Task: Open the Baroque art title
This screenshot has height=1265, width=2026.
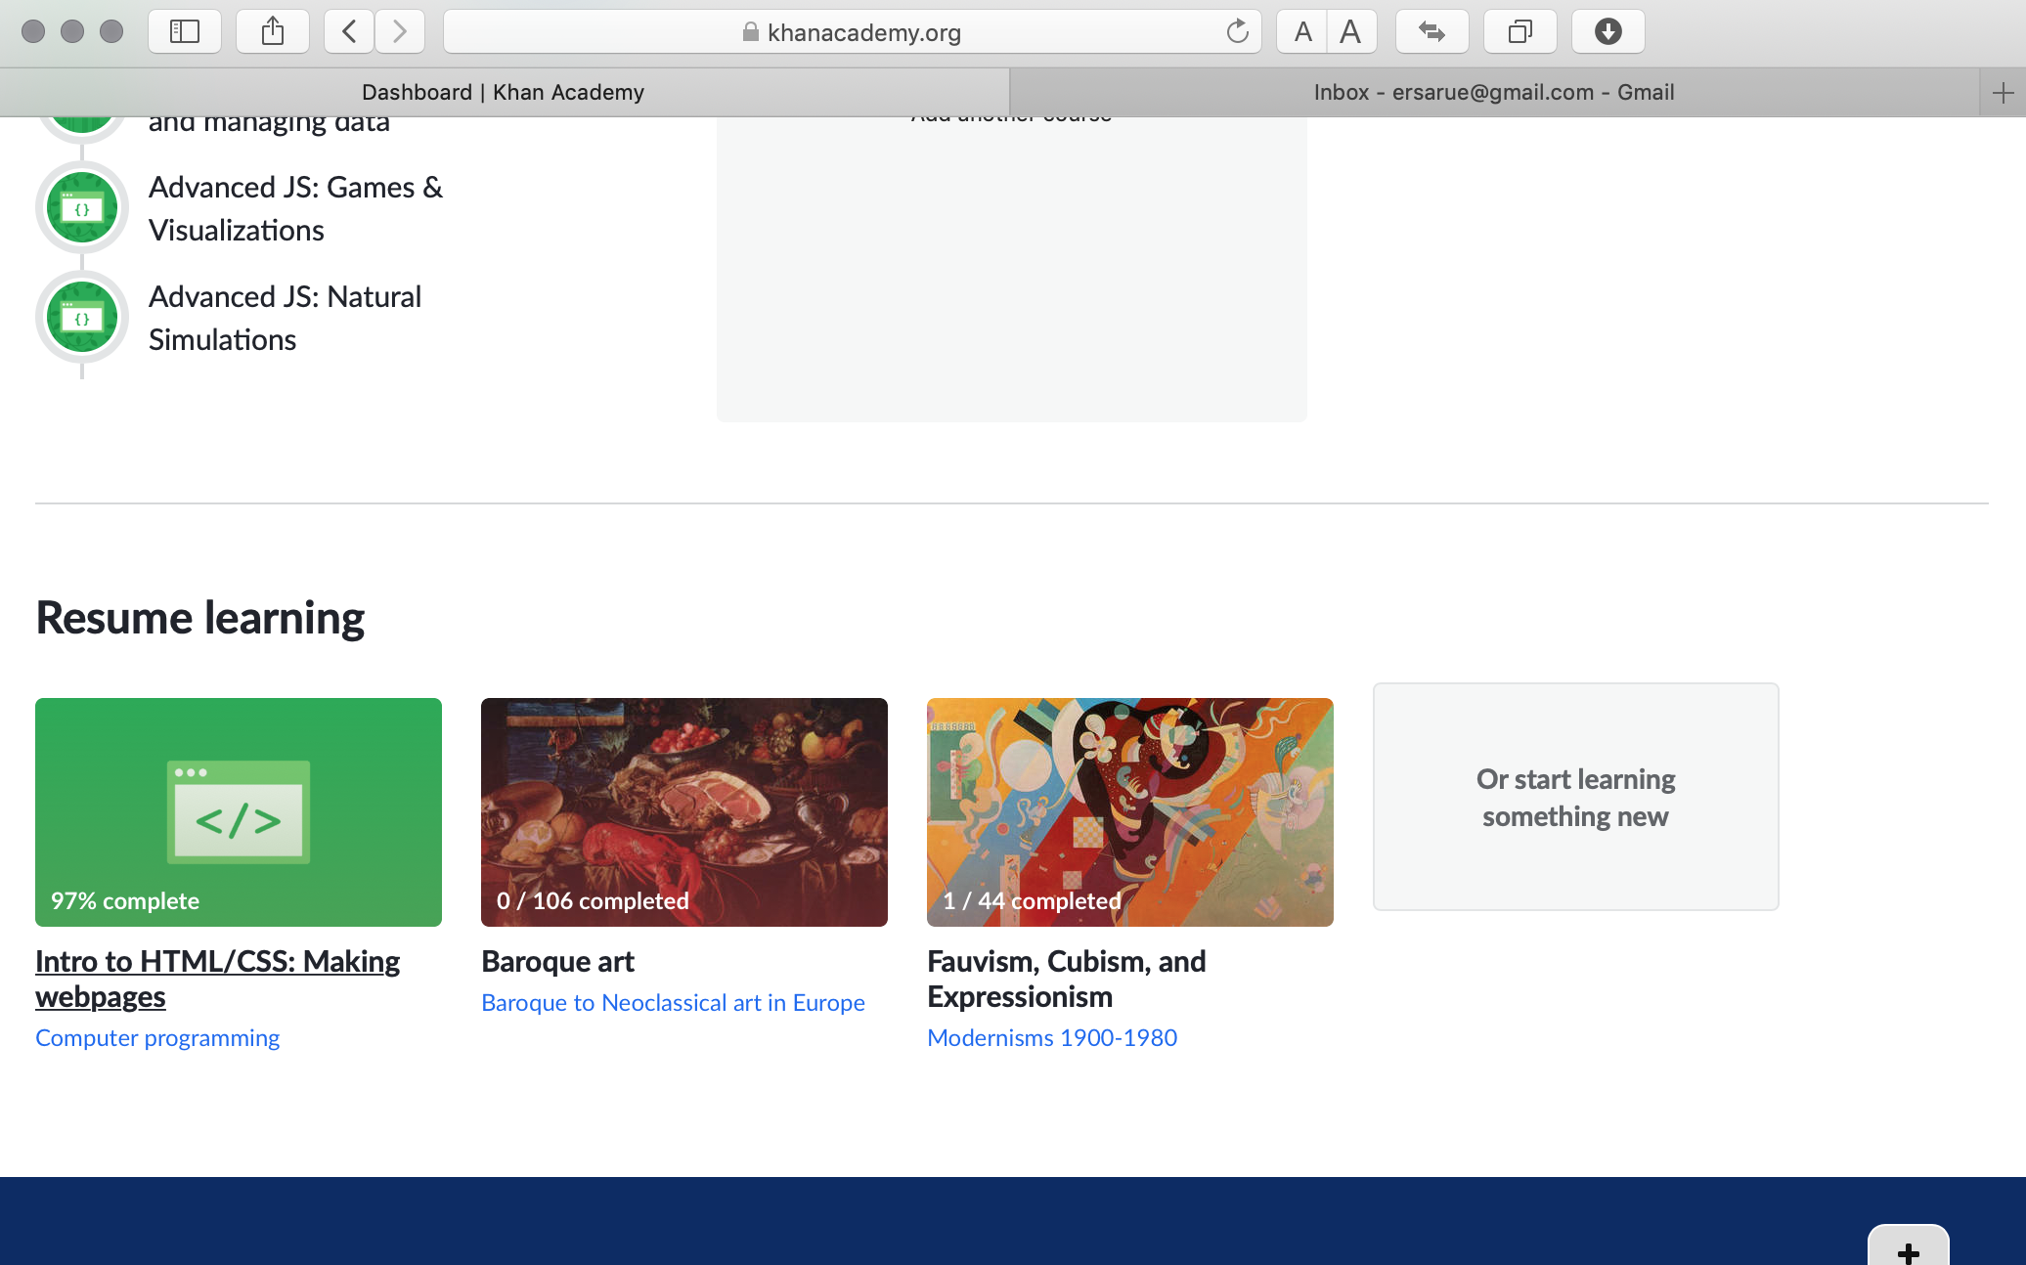Action: click(x=557, y=962)
